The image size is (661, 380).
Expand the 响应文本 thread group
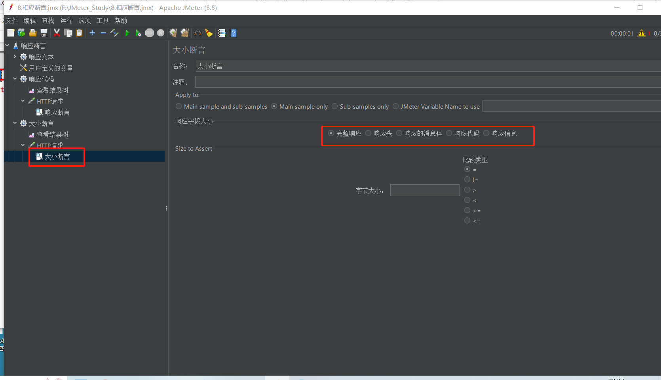(x=15, y=57)
